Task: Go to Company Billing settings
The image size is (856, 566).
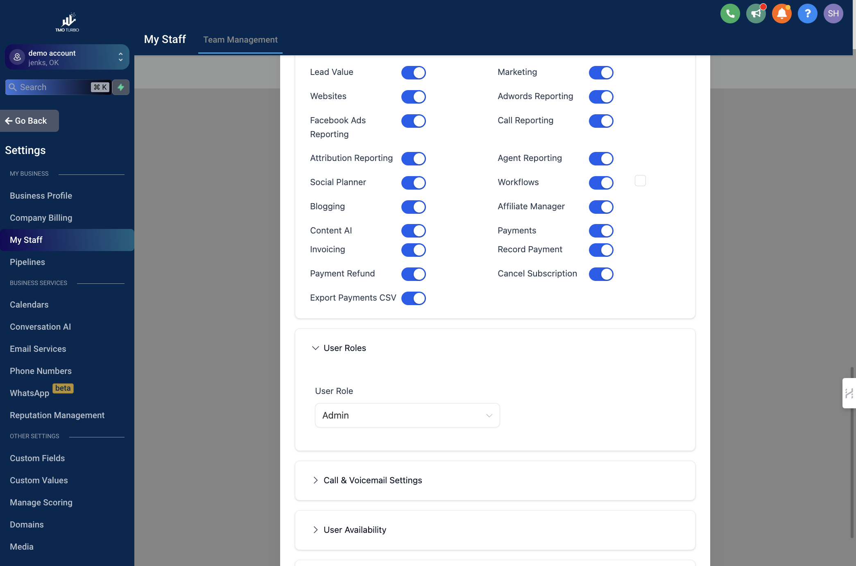Action: (41, 218)
